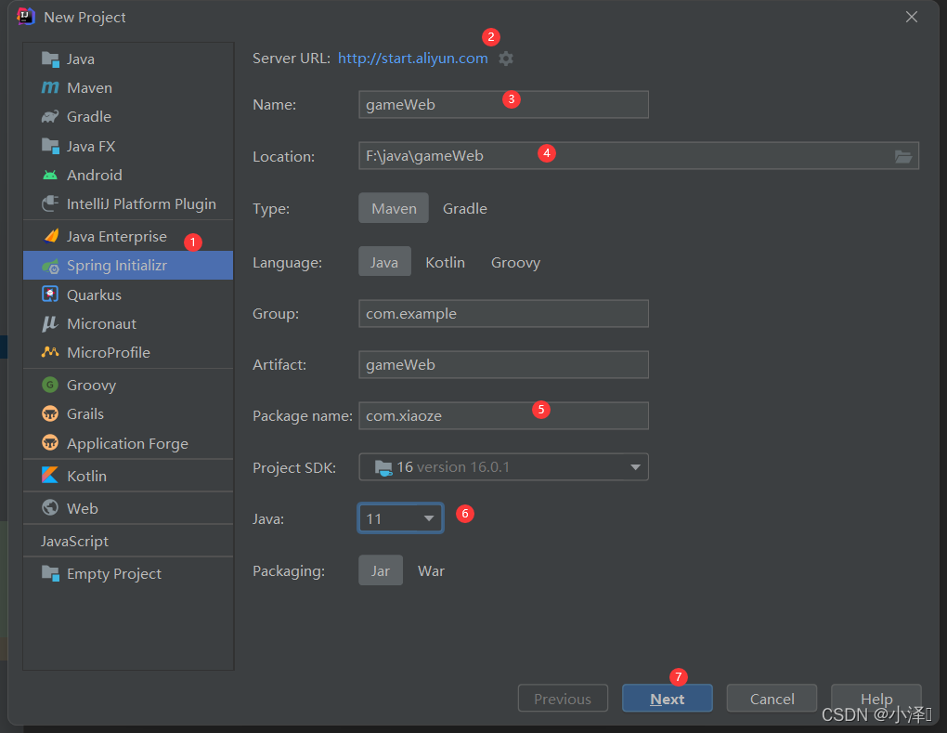Choose Maven as project Type

394,208
